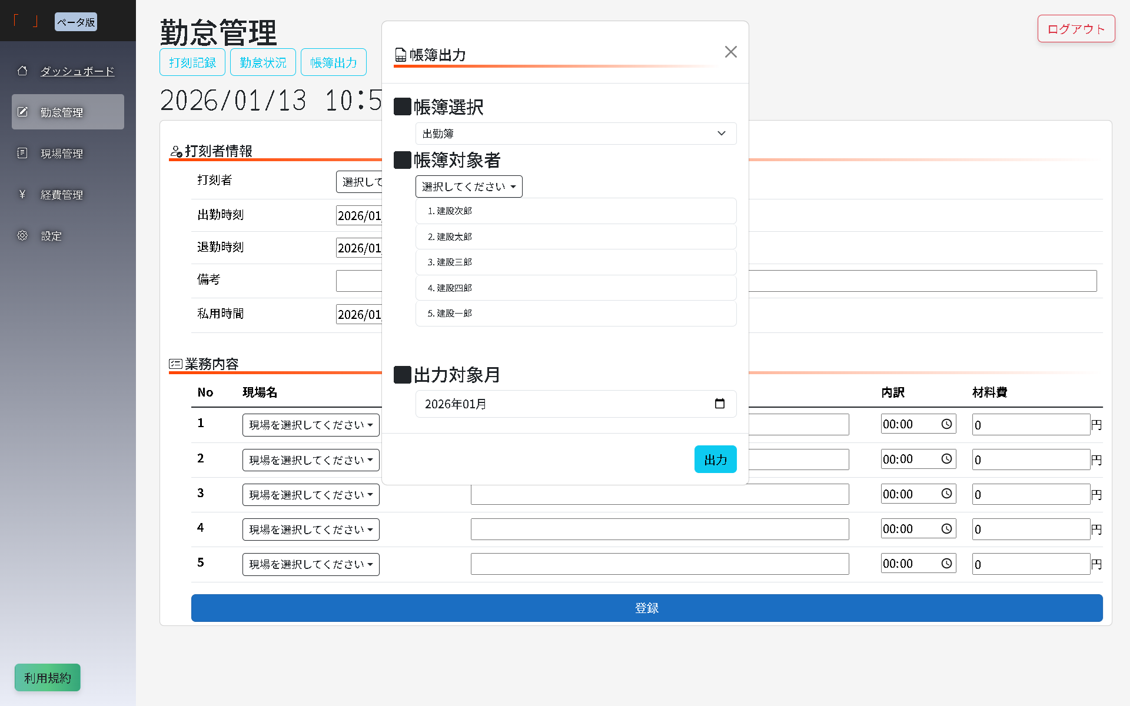Click the ¥ icon for 経費管理
The height and width of the screenshot is (706, 1130).
pos(23,194)
